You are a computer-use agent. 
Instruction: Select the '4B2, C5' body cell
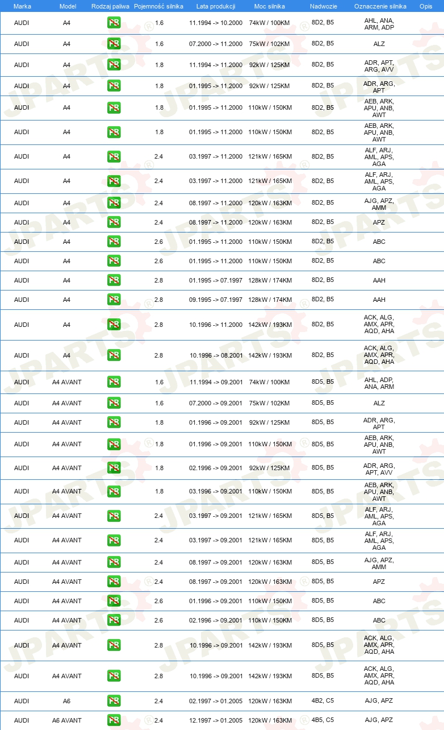coord(322,700)
